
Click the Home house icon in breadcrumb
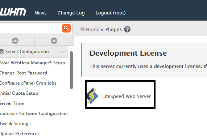click(82, 29)
